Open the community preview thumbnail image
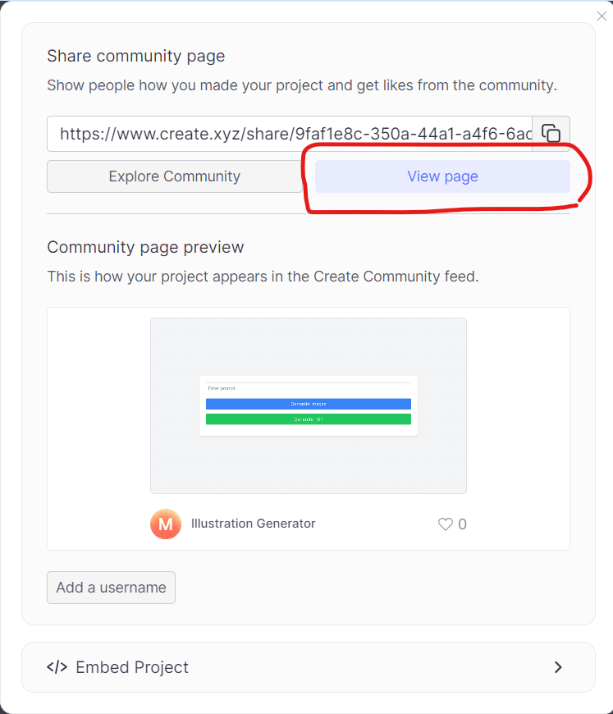613x714 pixels. (309, 405)
